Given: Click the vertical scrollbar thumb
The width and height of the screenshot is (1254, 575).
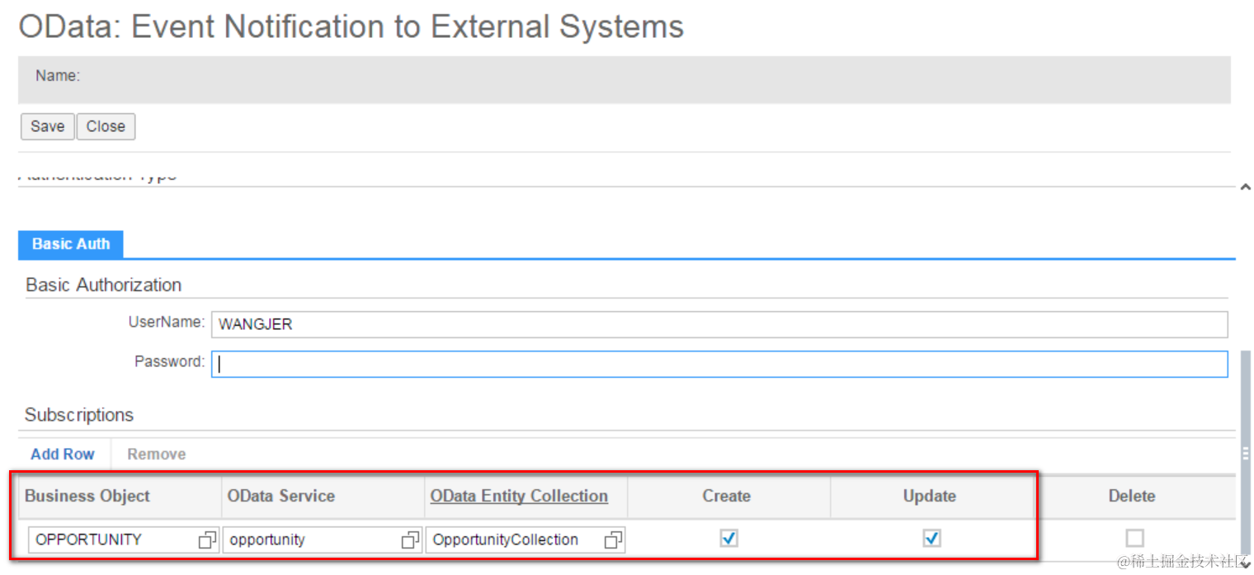Looking at the screenshot, I should (1246, 452).
